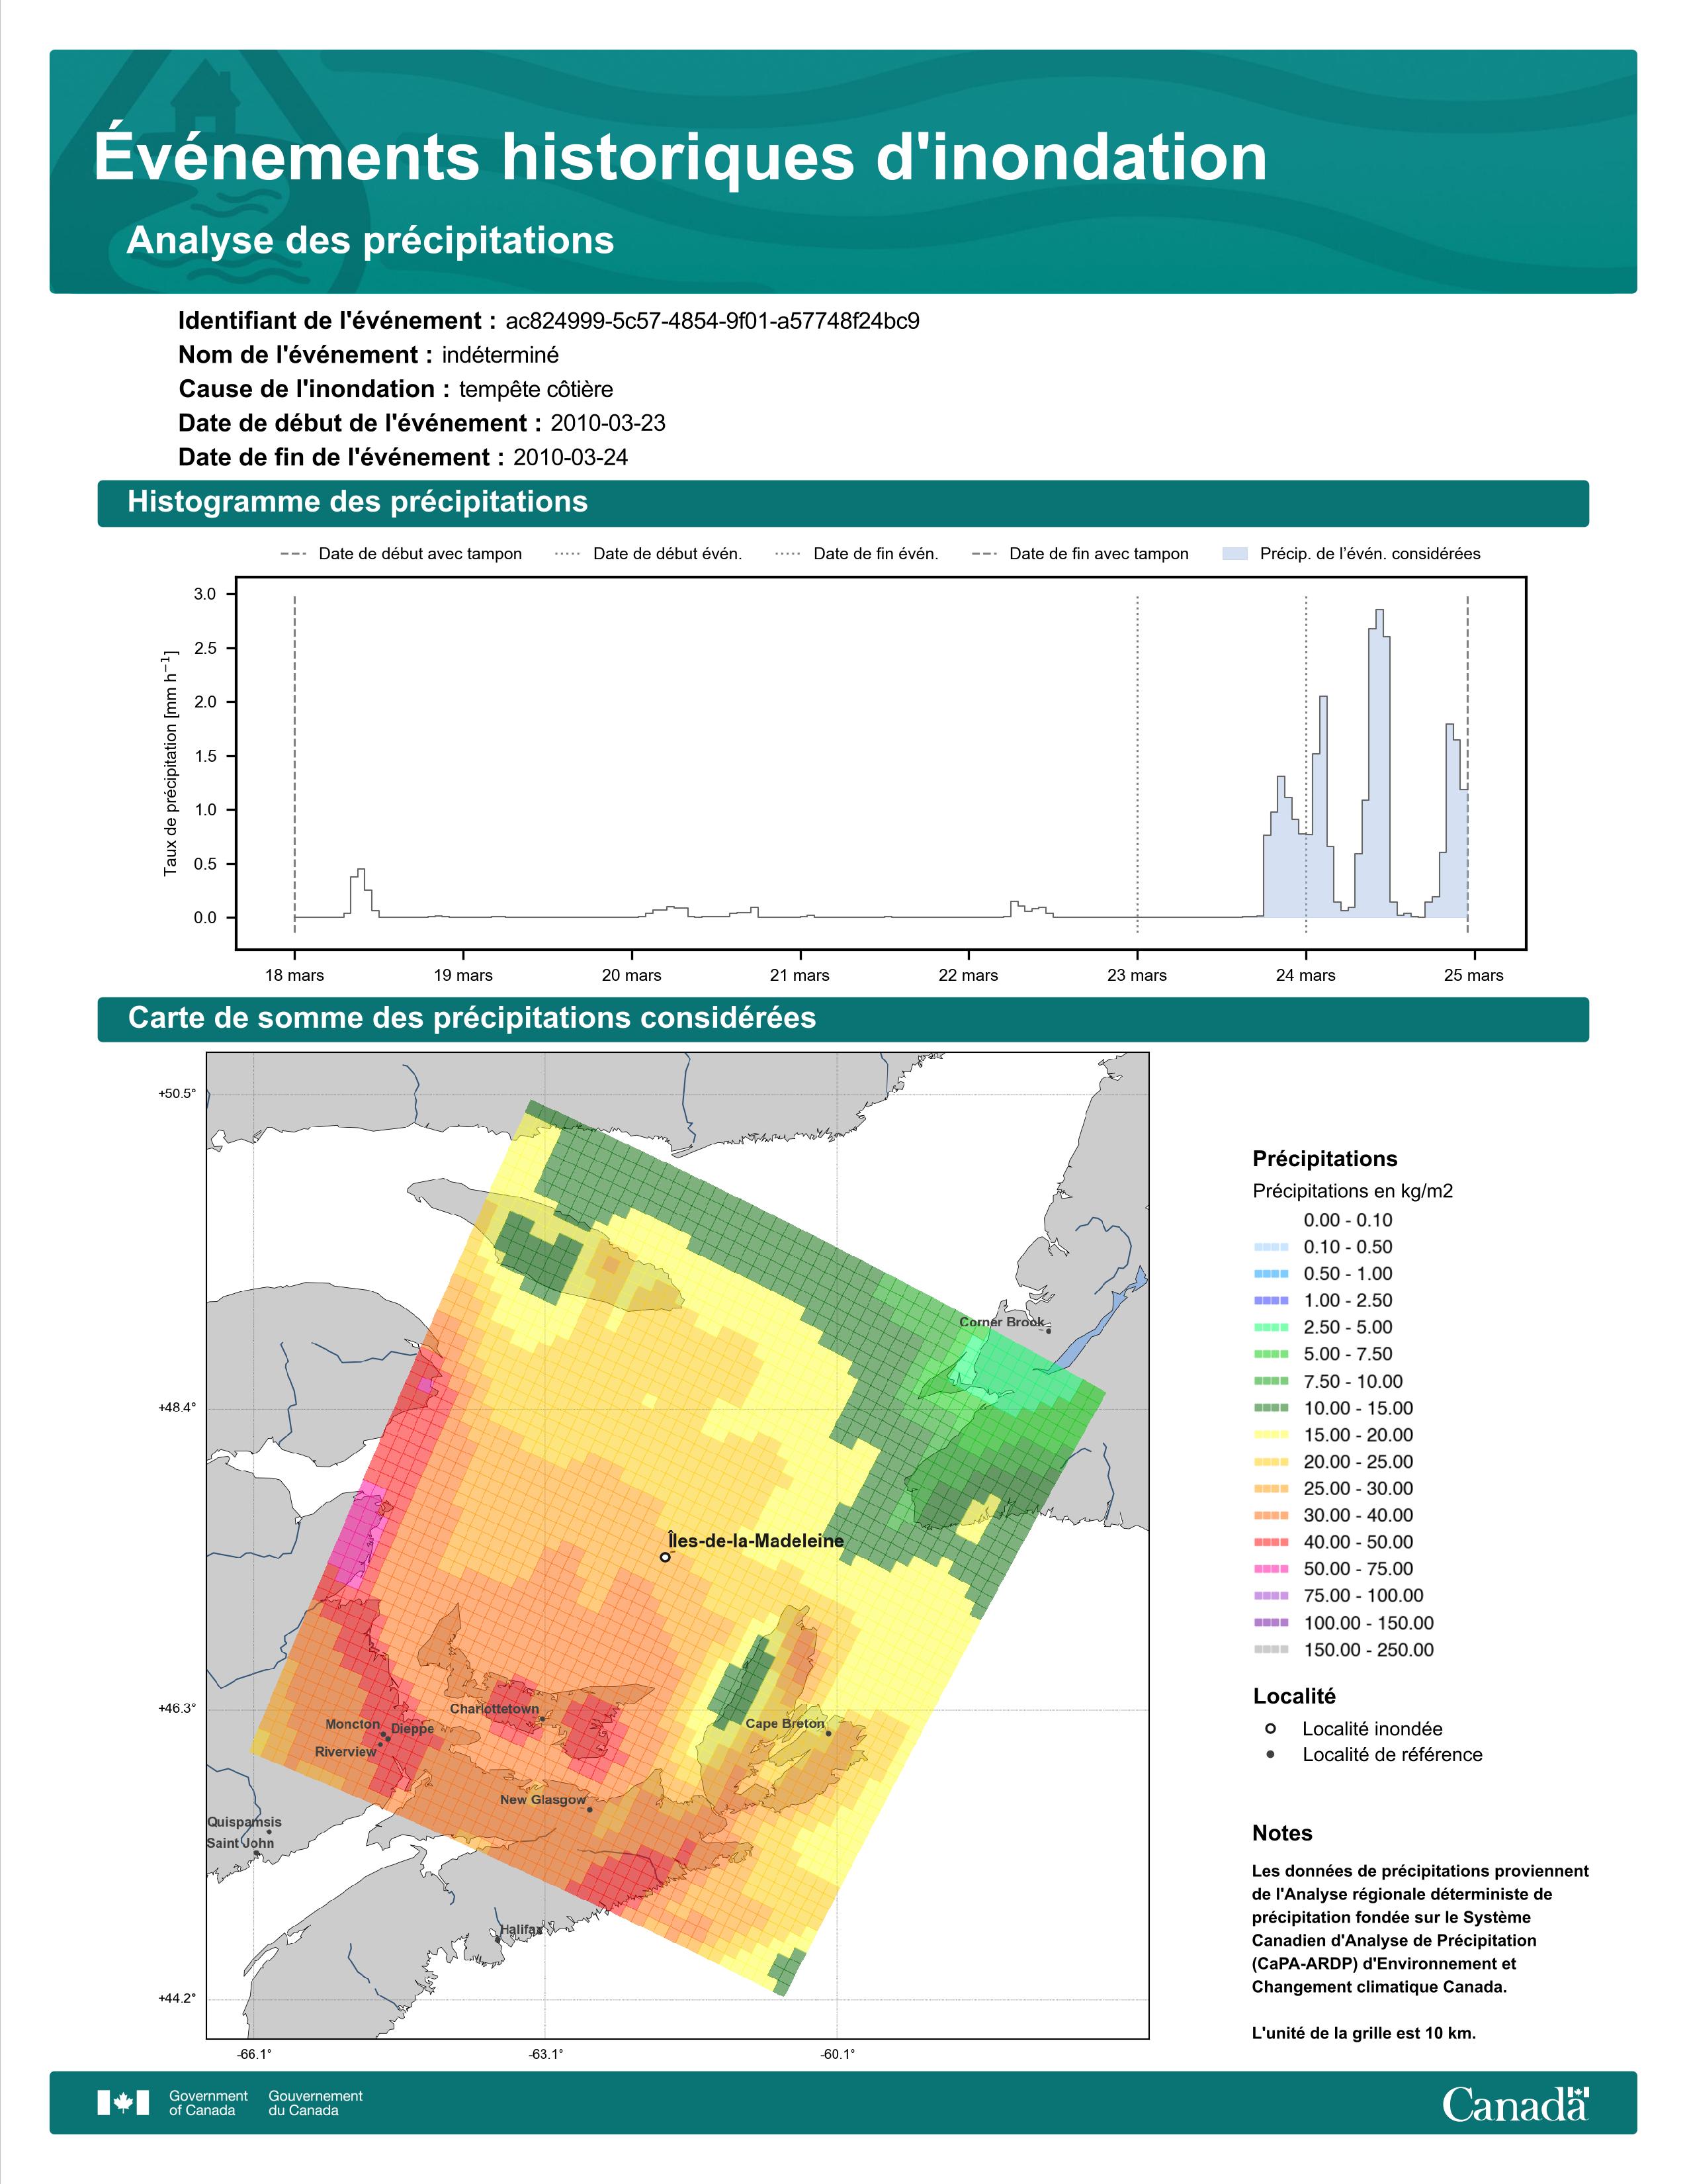Click the 10.00 - 15.00 legend swatch
Screen dimensions: 1687x2184
pos(1272,1408)
